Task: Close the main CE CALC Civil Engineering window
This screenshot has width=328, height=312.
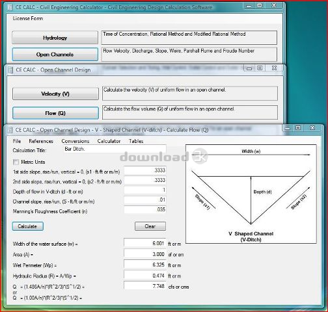Action: (274, 6)
